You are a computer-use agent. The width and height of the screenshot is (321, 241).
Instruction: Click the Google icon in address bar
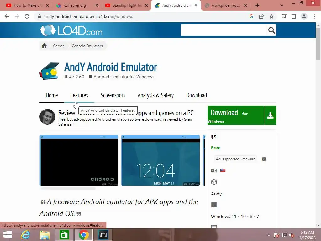[x=251, y=16]
